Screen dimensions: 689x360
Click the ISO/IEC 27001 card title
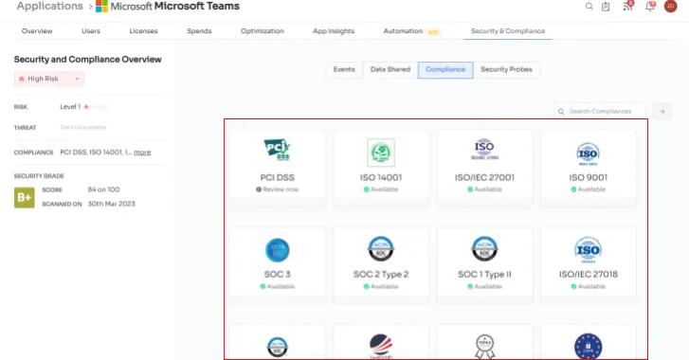click(x=484, y=177)
